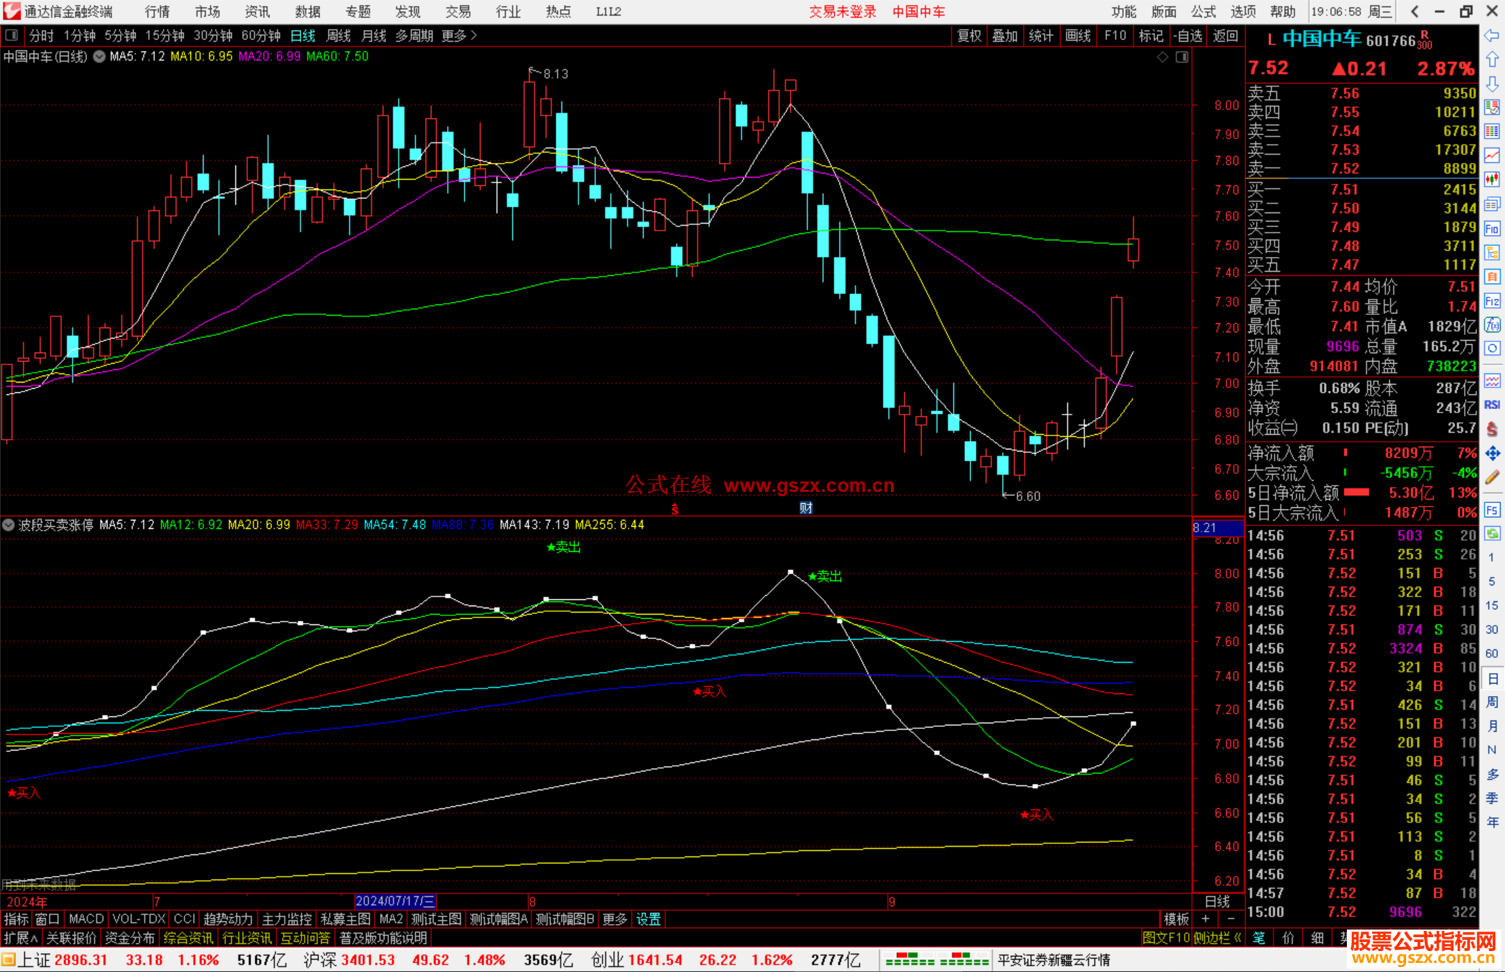Select the four-way move arrows icon

click(x=1492, y=454)
